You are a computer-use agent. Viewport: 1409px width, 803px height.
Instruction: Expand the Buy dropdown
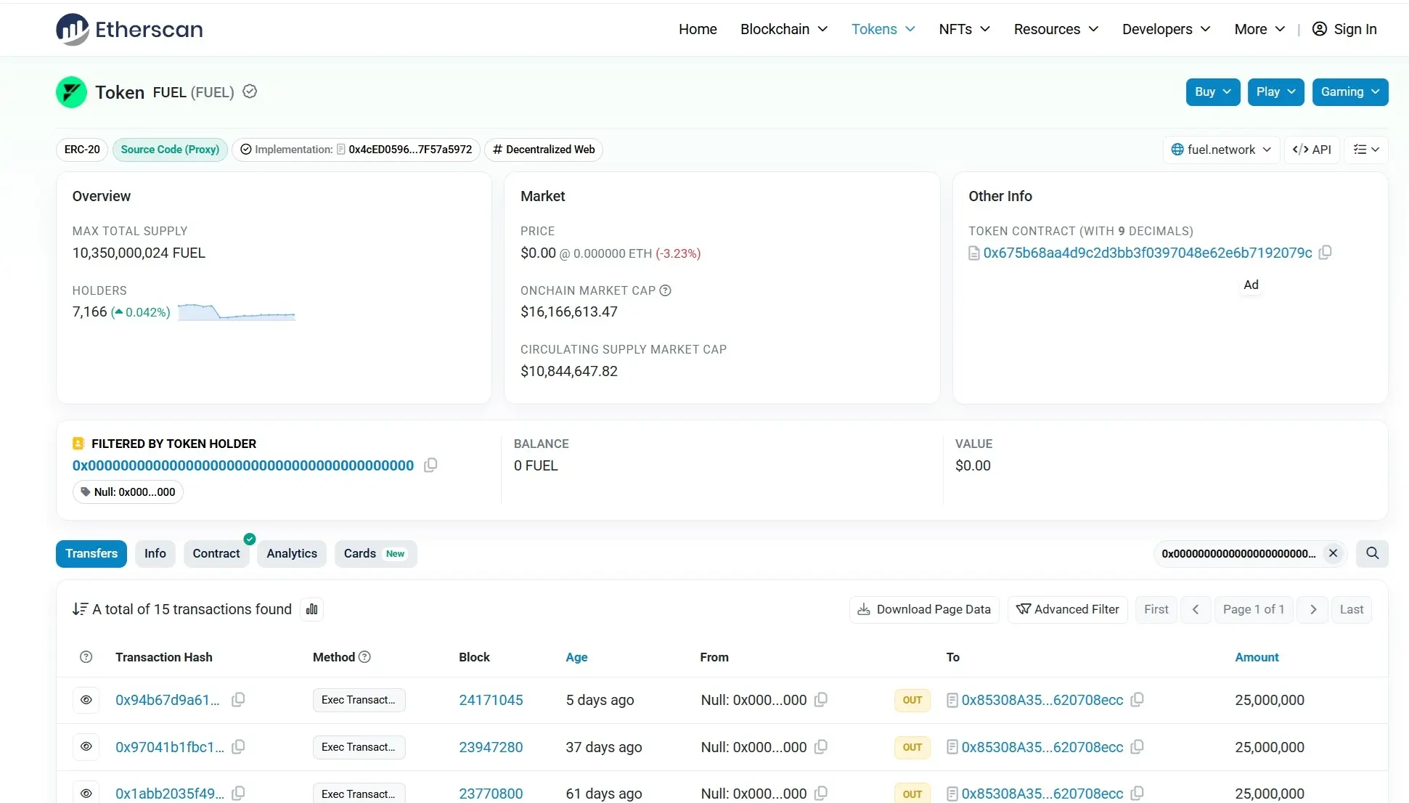pyautogui.click(x=1212, y=92)
